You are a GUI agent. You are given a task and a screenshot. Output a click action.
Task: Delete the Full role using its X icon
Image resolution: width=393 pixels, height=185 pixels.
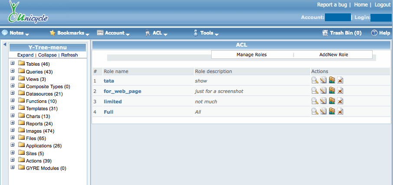click(x=341, y=112)
